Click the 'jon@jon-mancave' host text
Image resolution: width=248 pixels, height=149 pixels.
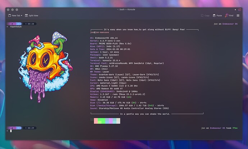tap(100, 32)
